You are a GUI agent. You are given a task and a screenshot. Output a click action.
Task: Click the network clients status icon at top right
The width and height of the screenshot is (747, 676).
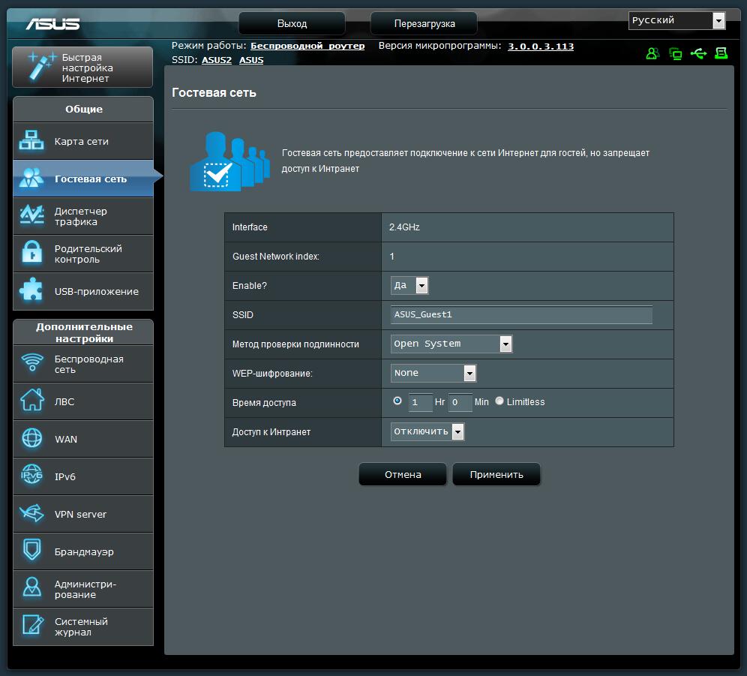pyautogui.click(x=675, y=53)
